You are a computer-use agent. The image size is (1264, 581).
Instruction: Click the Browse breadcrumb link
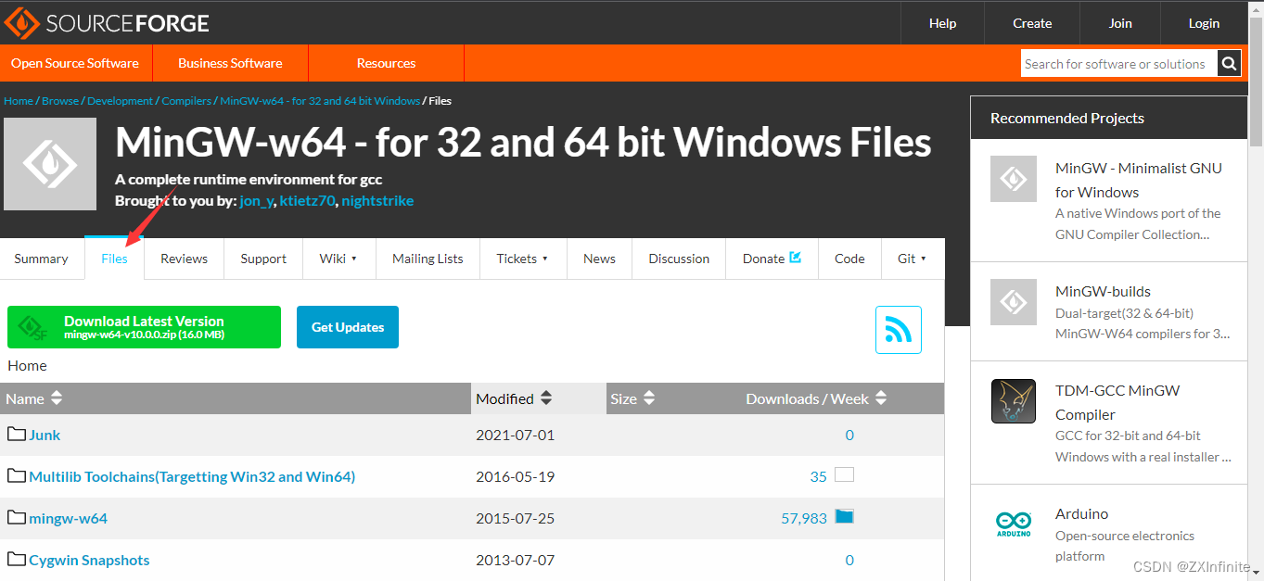point(60,100)
